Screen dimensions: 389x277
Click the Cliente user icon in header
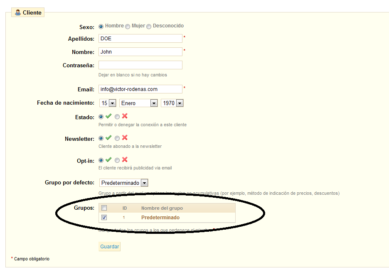click(18, 12)
